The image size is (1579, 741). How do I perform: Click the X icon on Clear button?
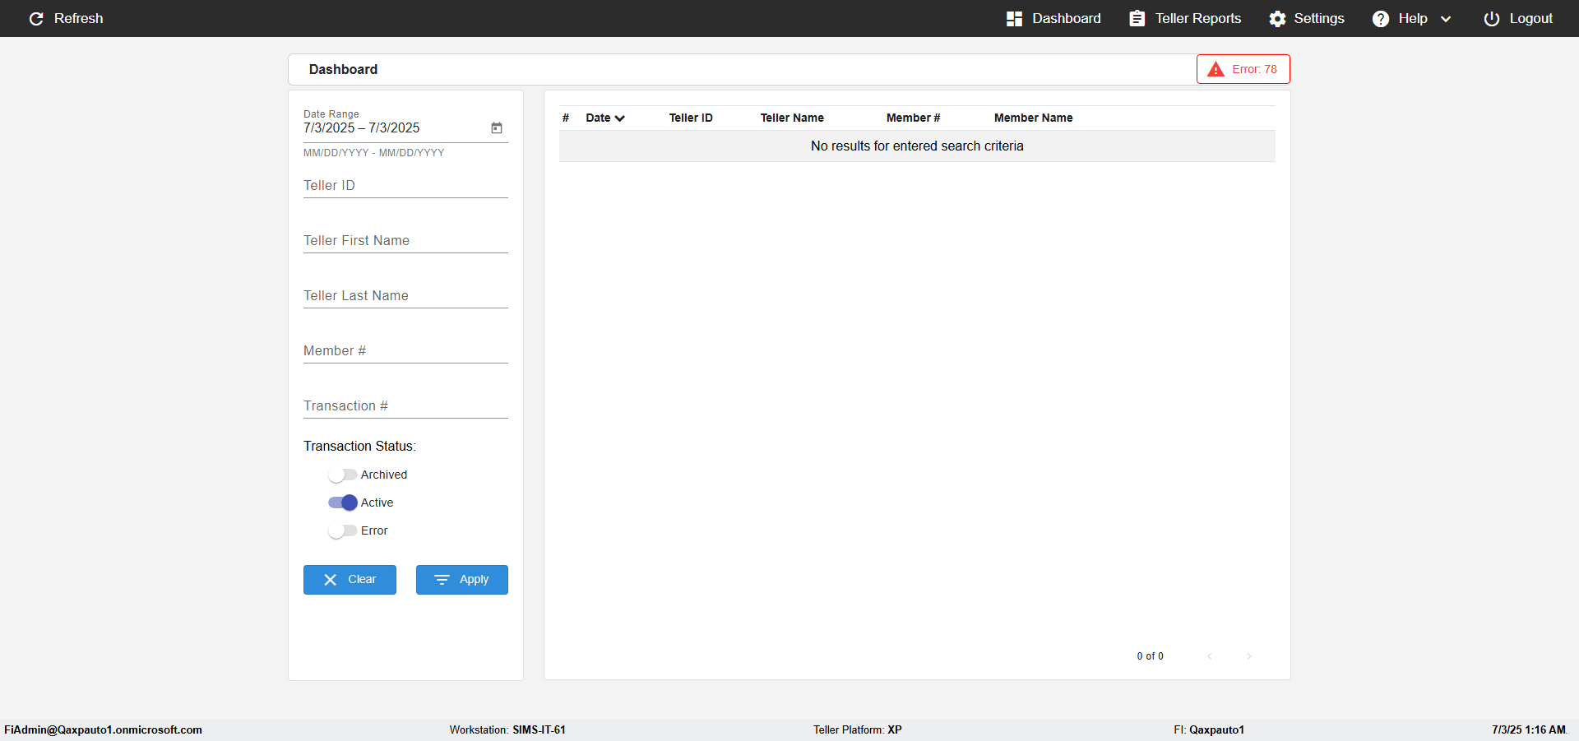[331, 580]
